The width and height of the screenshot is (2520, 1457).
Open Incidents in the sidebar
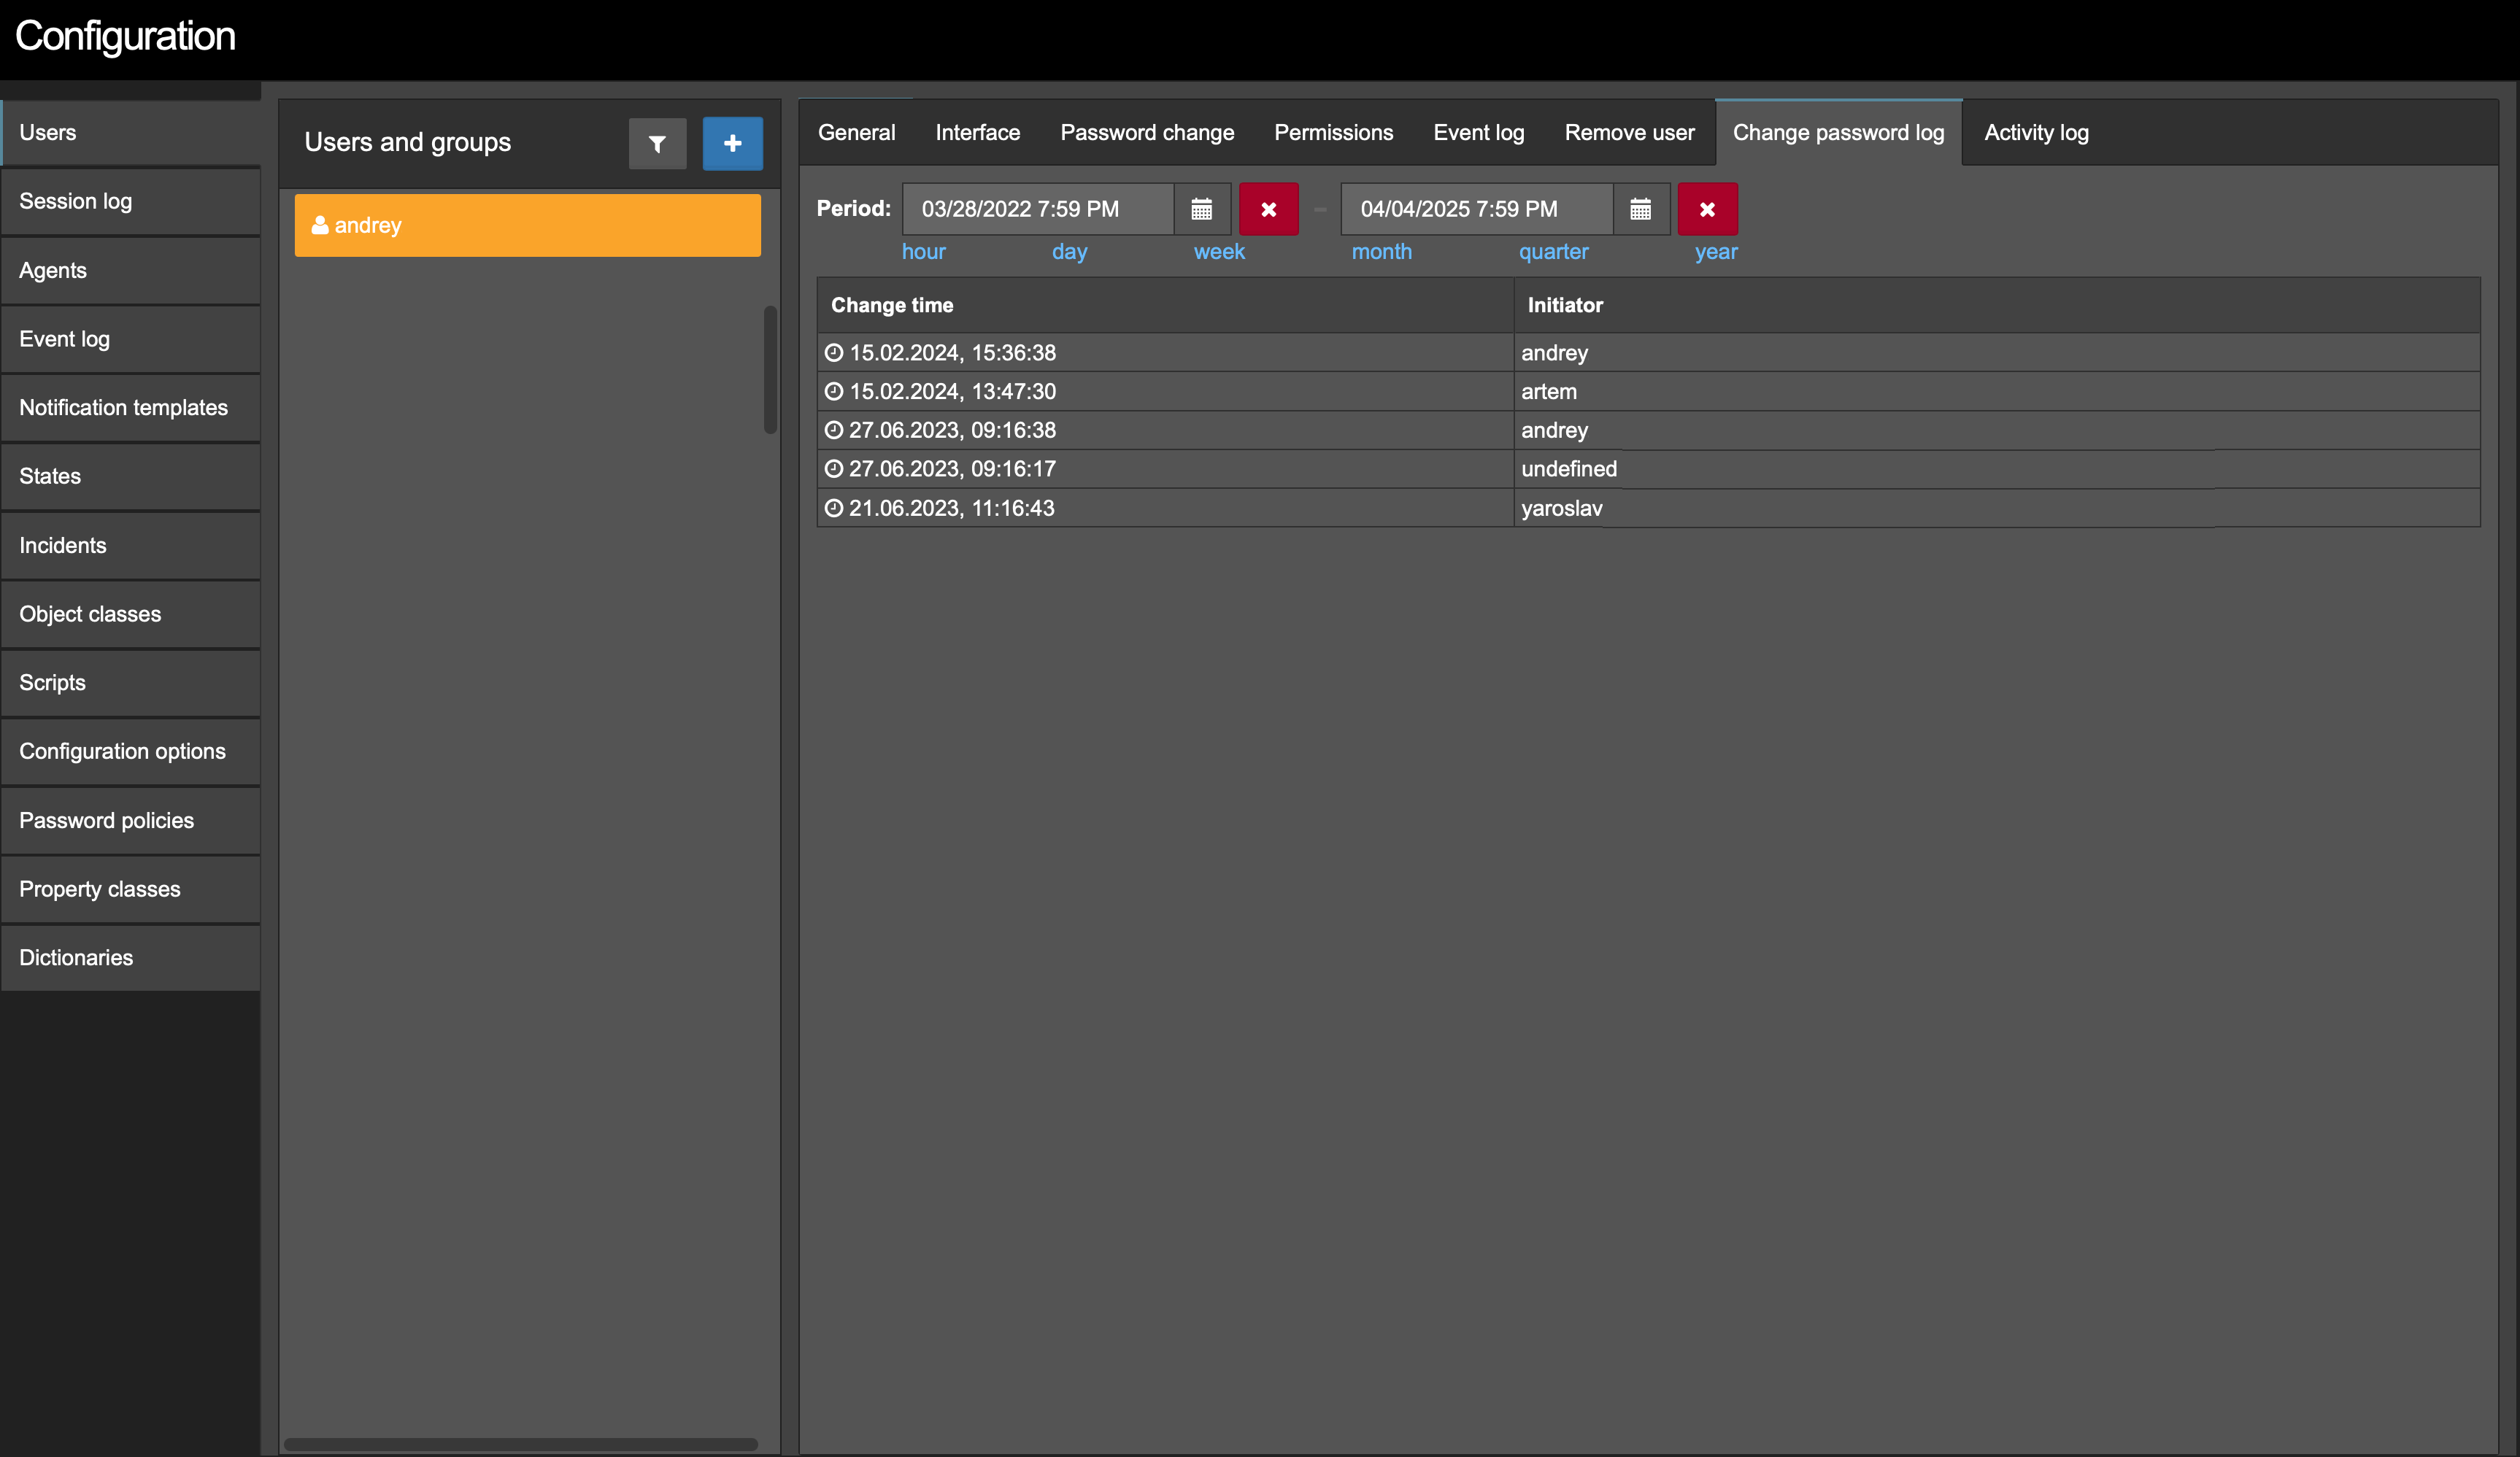(x=131, y=545)
